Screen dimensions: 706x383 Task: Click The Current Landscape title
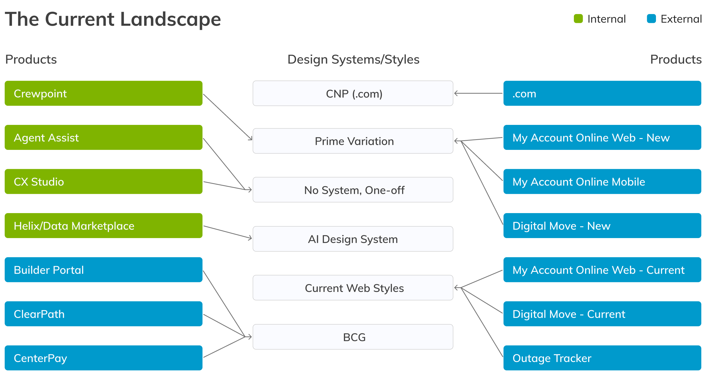113,20
